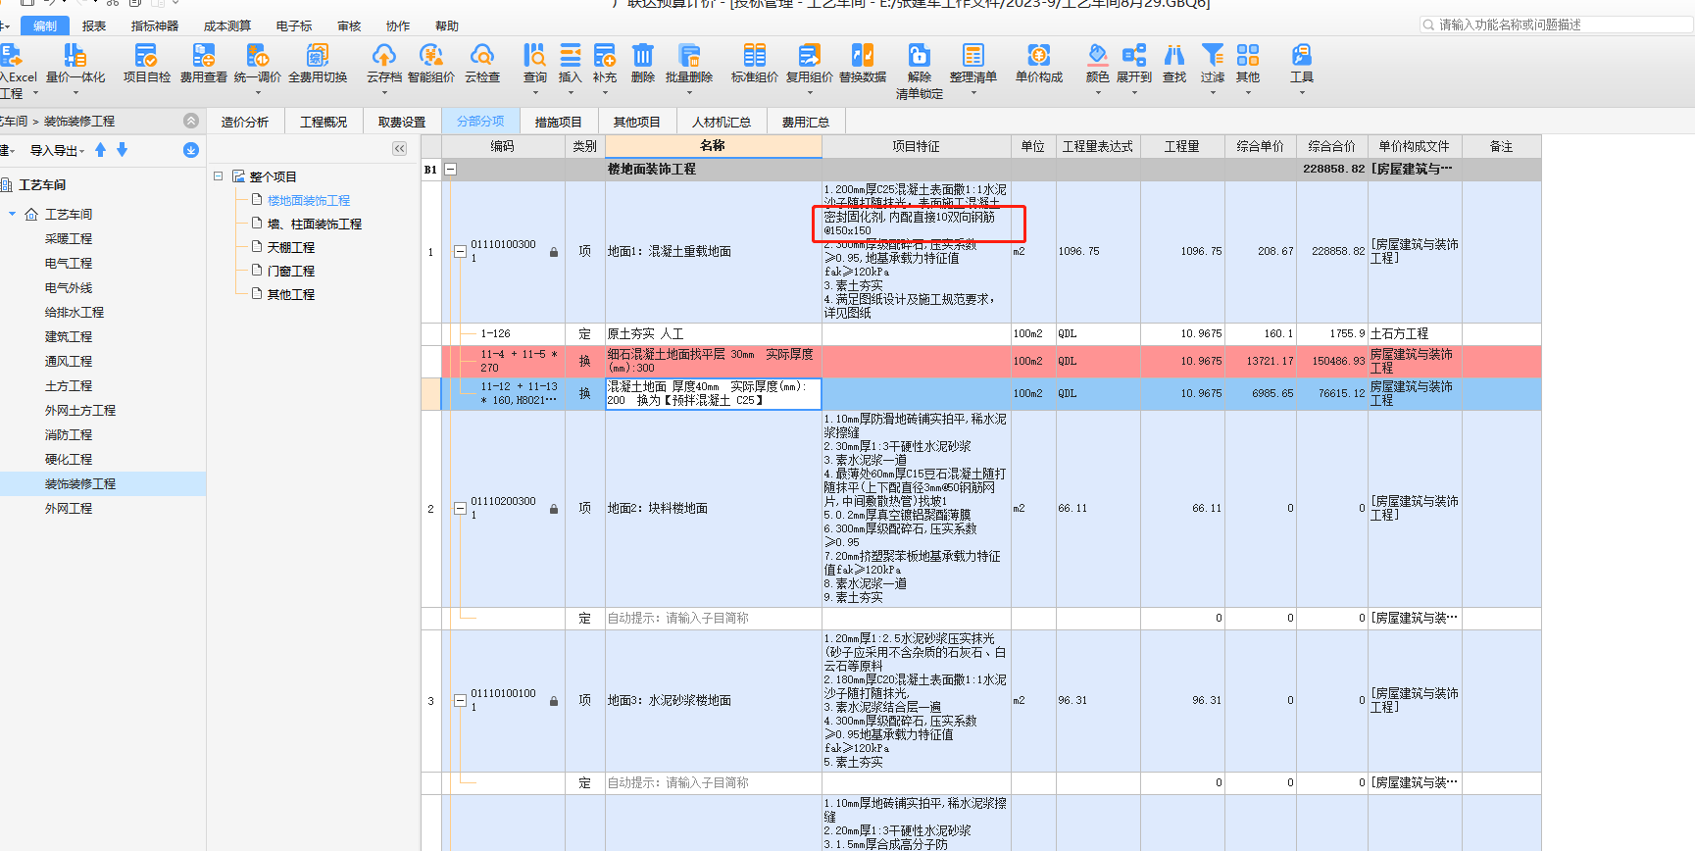Image resolution: width=1695 pixels, height=851 pixels.
Task: Switch to the 报表 ribbon tab
Action: [x=94, y=26]
